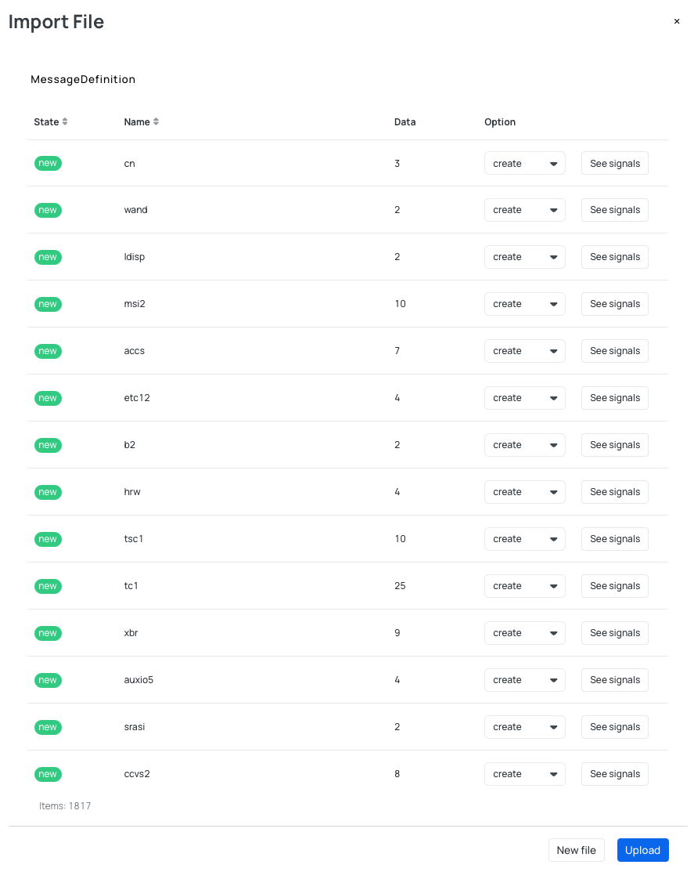Click the new badge beside ccvs2

48,774
